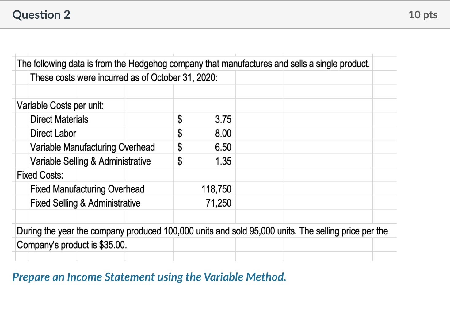Select the "Variable Manufacturing Overhead" cell
450x310 pixels.
(x=93, y=147)
